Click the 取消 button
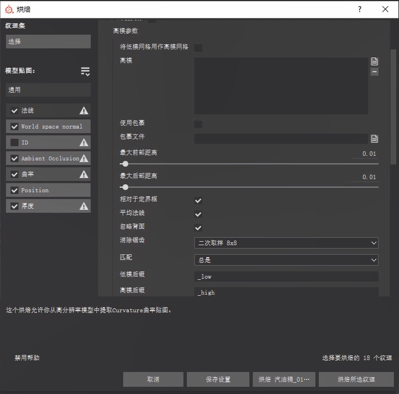This screenshot has width=399, height=394. point(153,379)
